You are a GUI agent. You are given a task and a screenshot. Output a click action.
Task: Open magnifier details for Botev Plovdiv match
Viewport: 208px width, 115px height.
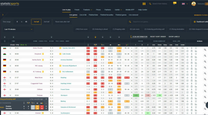(205, 50)
